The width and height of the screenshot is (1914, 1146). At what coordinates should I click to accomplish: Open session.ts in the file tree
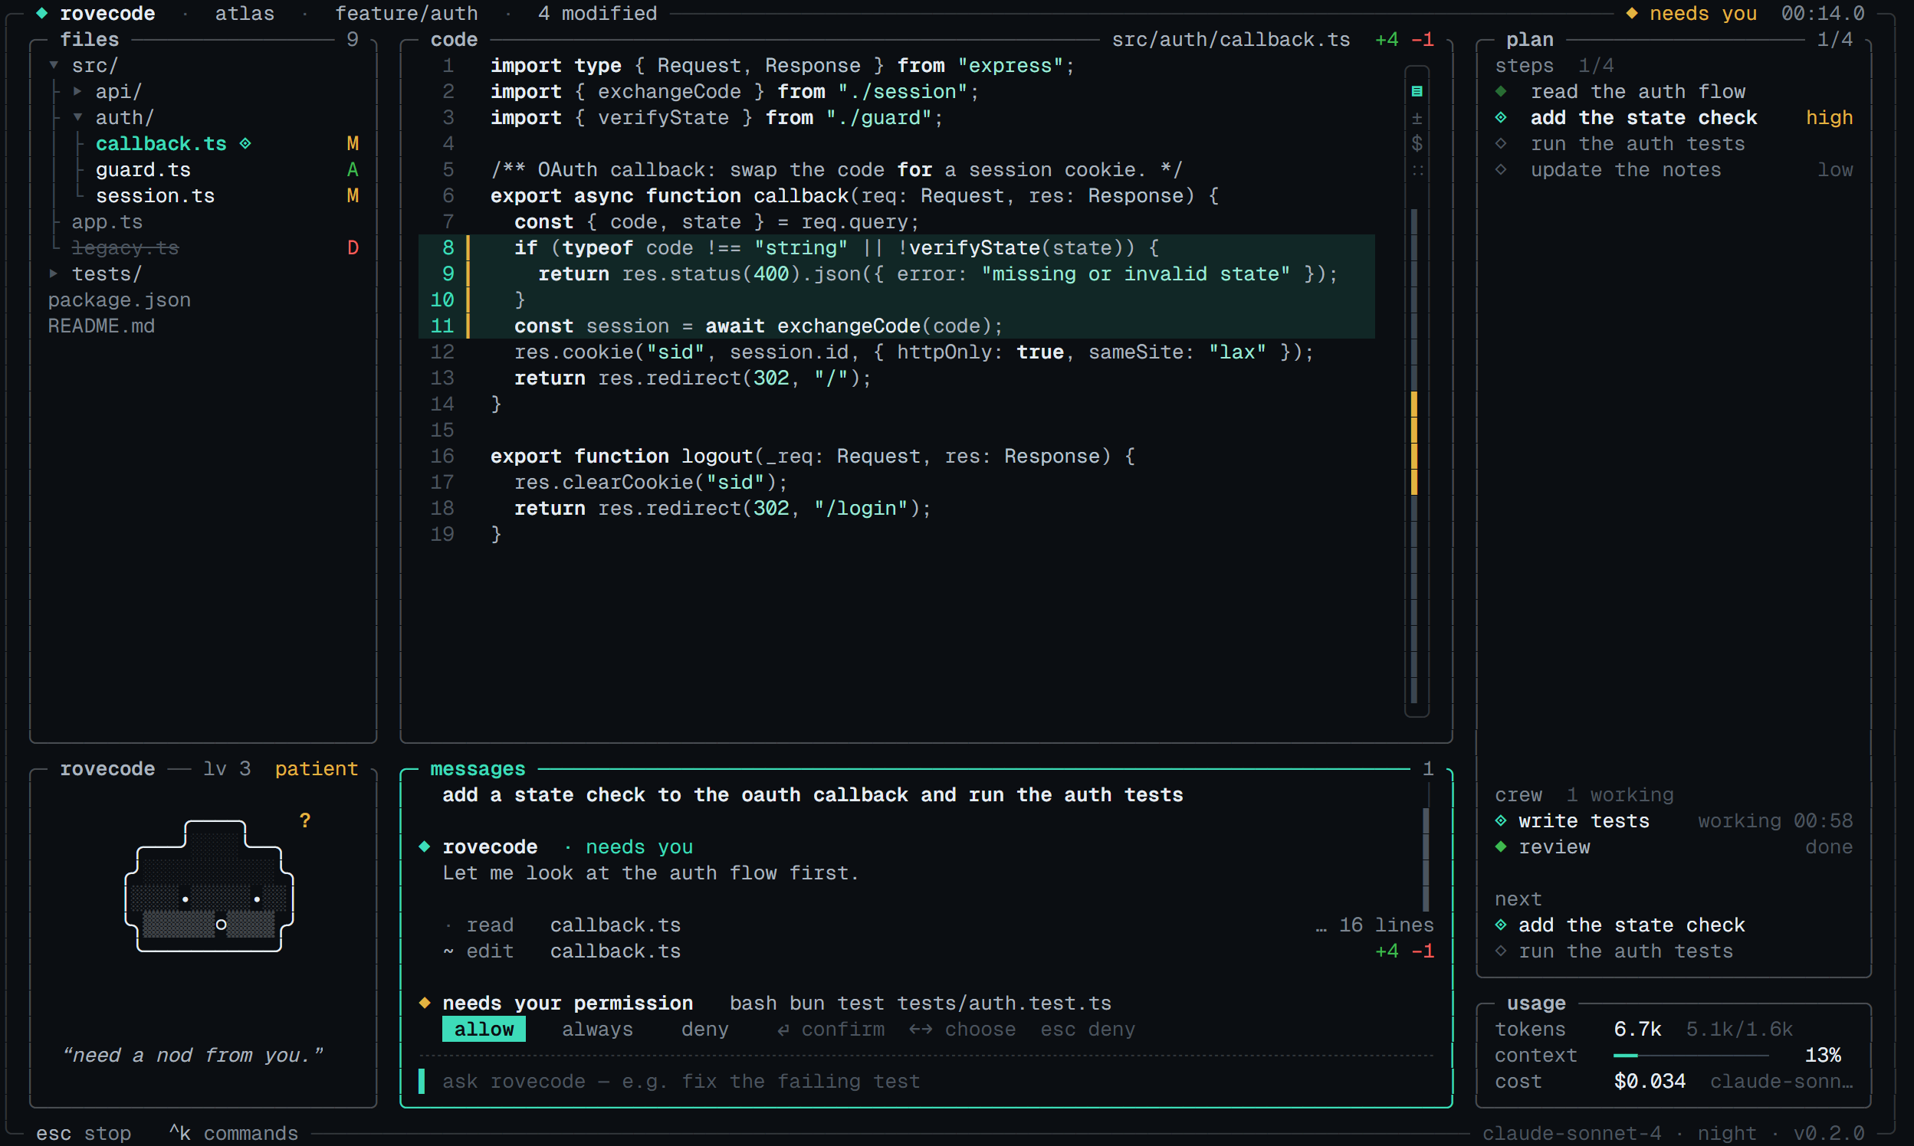click(155, 196)
